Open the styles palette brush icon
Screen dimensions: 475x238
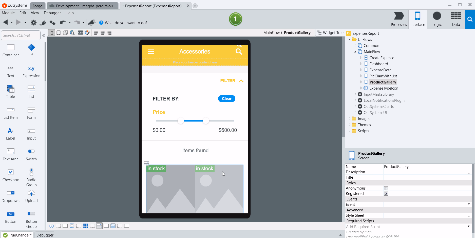click(87, 33)
